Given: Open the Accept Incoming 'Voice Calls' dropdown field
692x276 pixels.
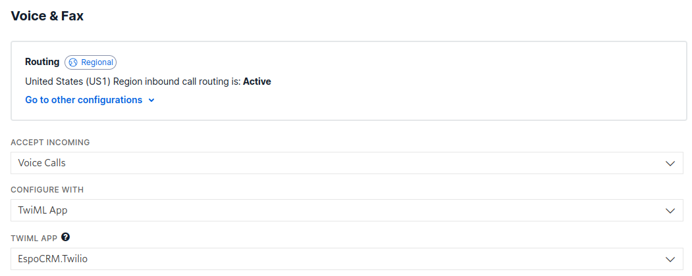Looking at the screenshot, I should tap(329, 163).
